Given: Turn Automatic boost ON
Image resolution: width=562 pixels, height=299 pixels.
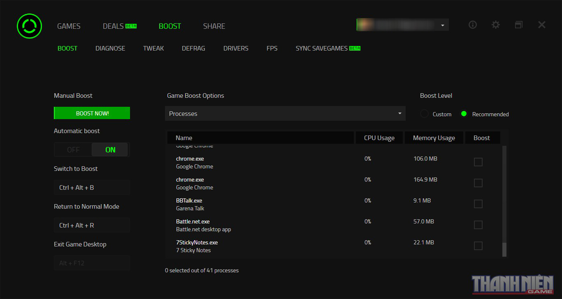Looking at the screenshot, I should coord(110,150).
